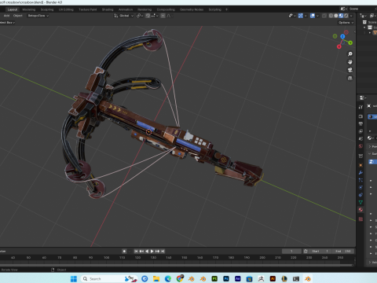Viewport: 377px width, 283px height.
Task: Open the Output properties tab
Action: click(x=361, y=123)
